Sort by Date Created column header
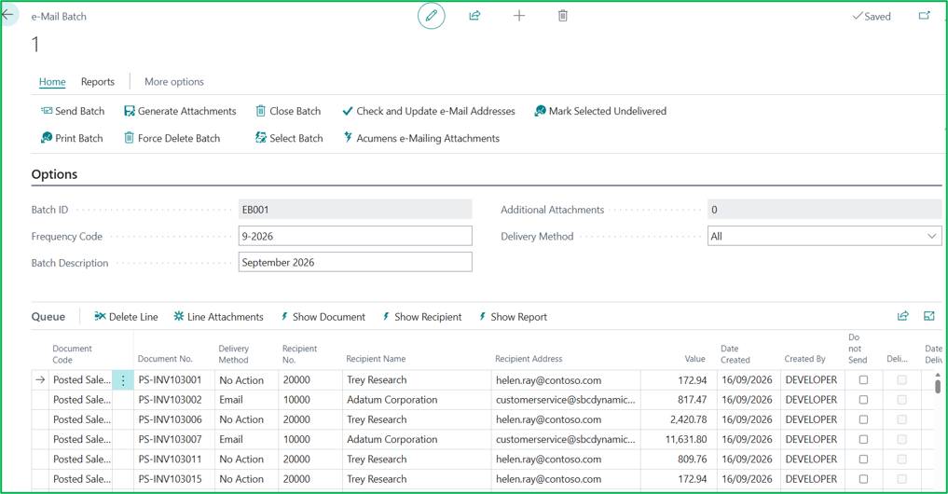 [735, 354]
